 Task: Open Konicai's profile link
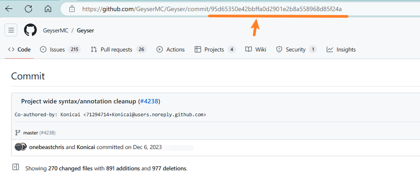86,147
